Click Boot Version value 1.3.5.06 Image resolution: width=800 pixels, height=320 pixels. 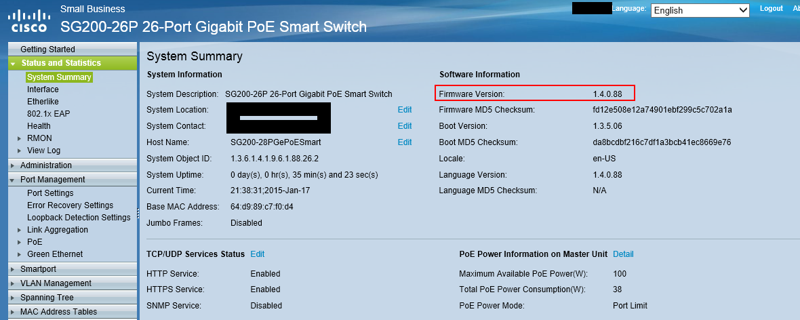(x=607, y=126)
